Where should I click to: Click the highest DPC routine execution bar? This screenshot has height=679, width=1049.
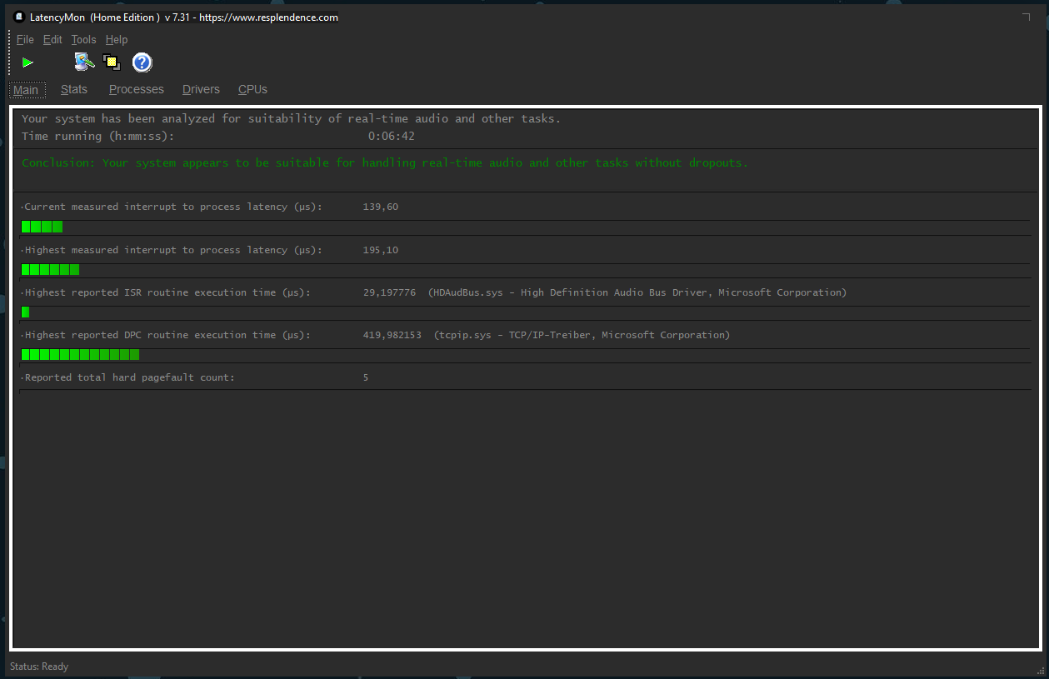80,355
